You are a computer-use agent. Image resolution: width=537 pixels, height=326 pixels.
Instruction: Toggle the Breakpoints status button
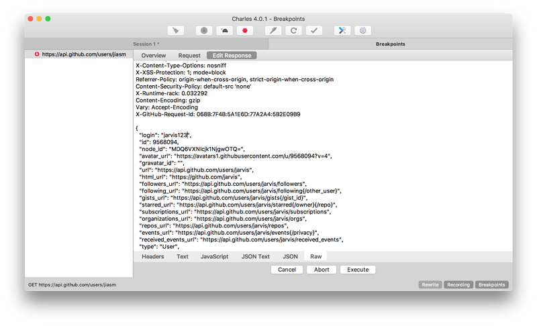click(491, 284)
